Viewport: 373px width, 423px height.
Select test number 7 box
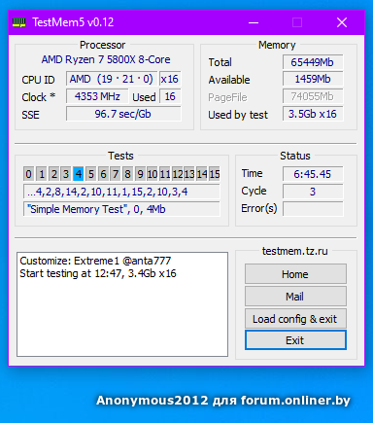point(116,174)
